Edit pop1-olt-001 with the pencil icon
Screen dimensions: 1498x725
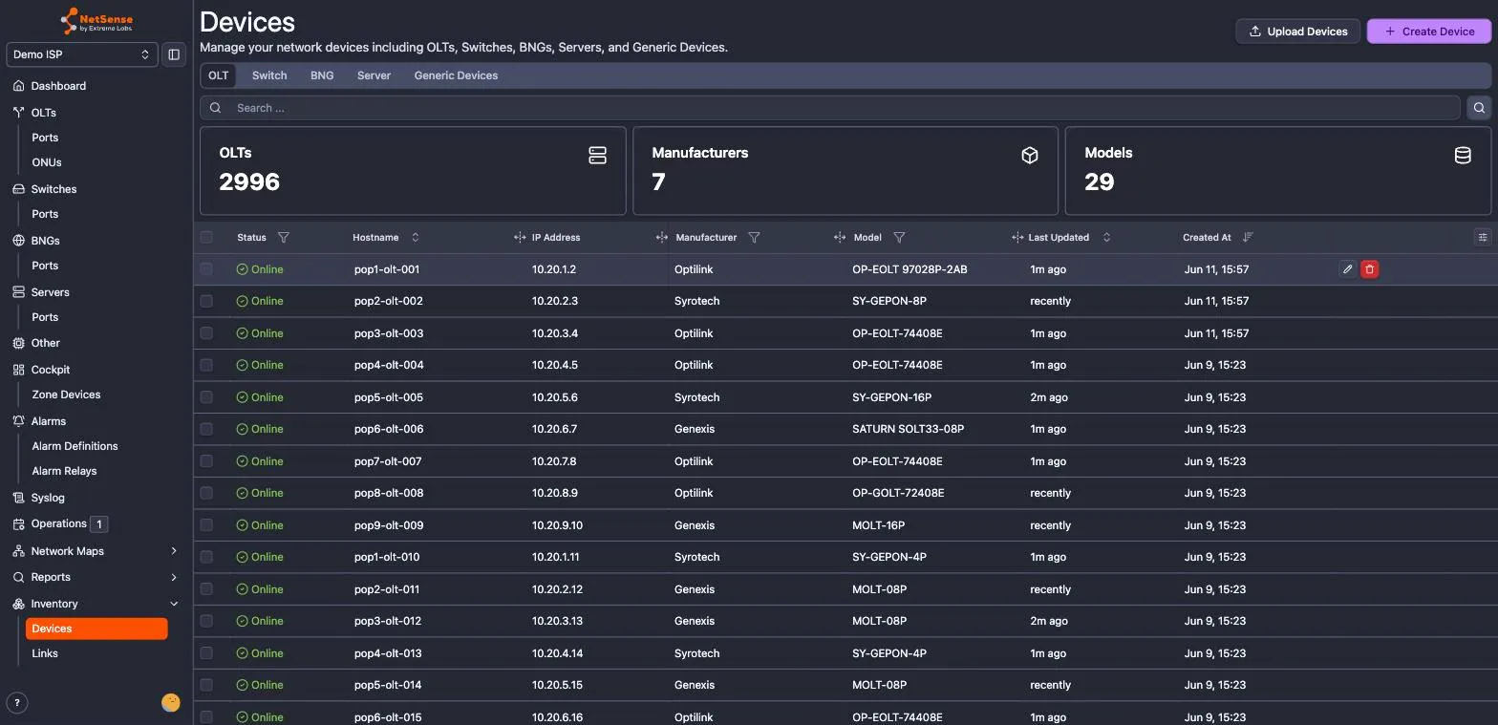pos(1347,269)
